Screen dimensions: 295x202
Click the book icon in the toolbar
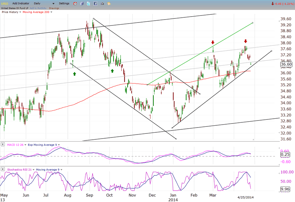[82, 3]
